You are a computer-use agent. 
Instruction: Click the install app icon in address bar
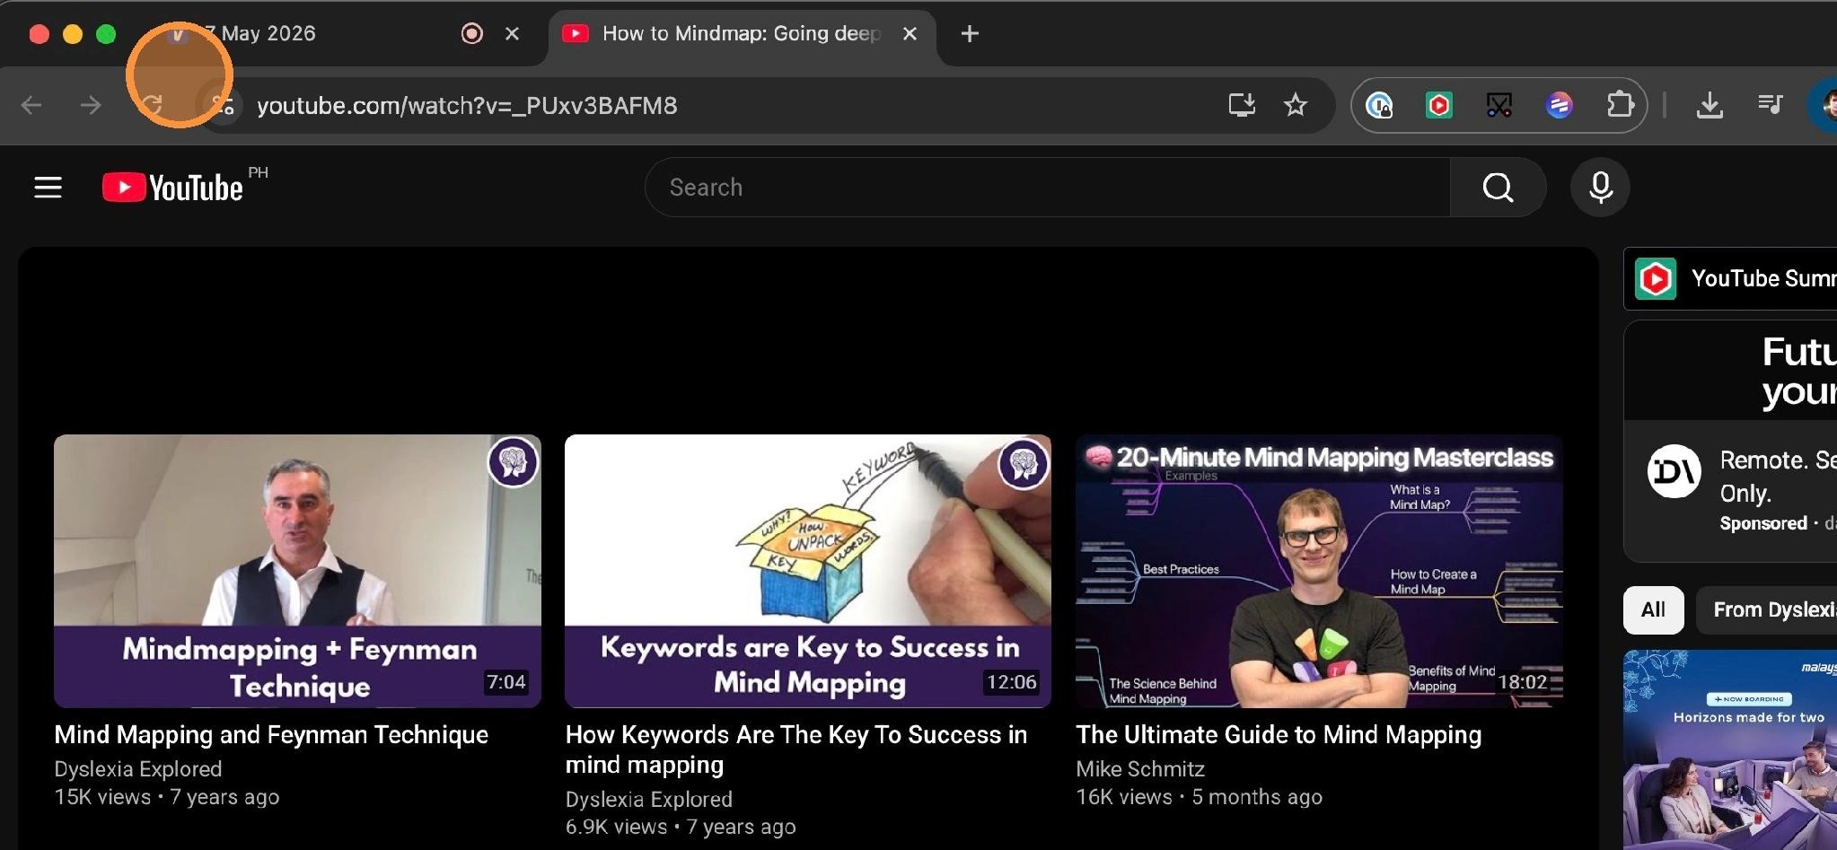[x=1242, y=106]
